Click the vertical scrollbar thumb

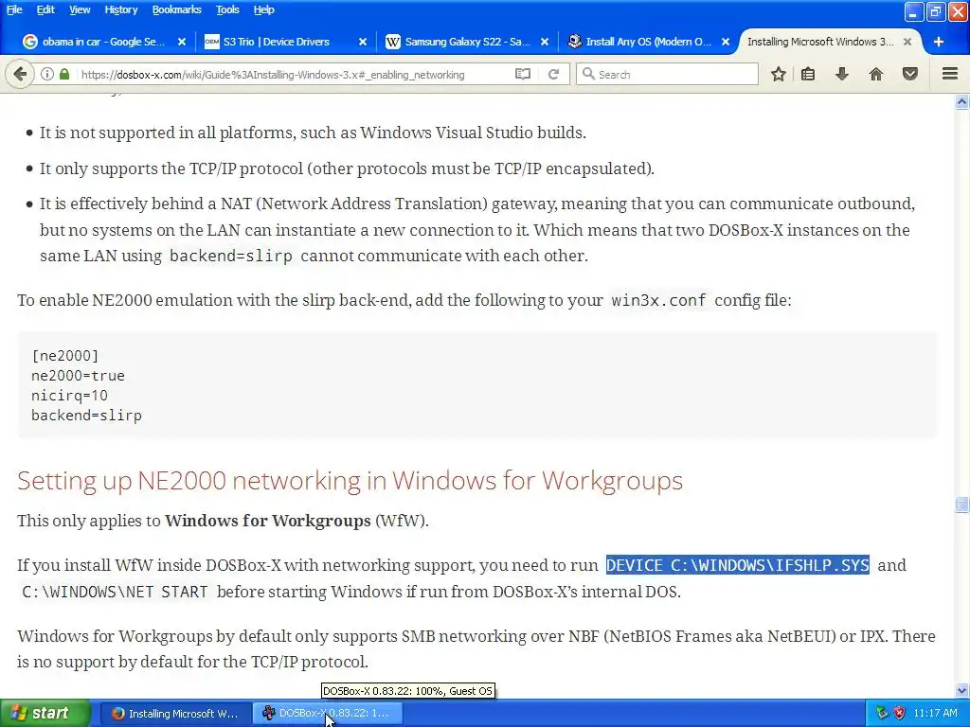962,505
